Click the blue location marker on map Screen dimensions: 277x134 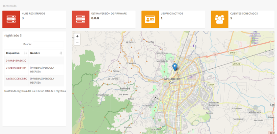click(x=175, y=67)
